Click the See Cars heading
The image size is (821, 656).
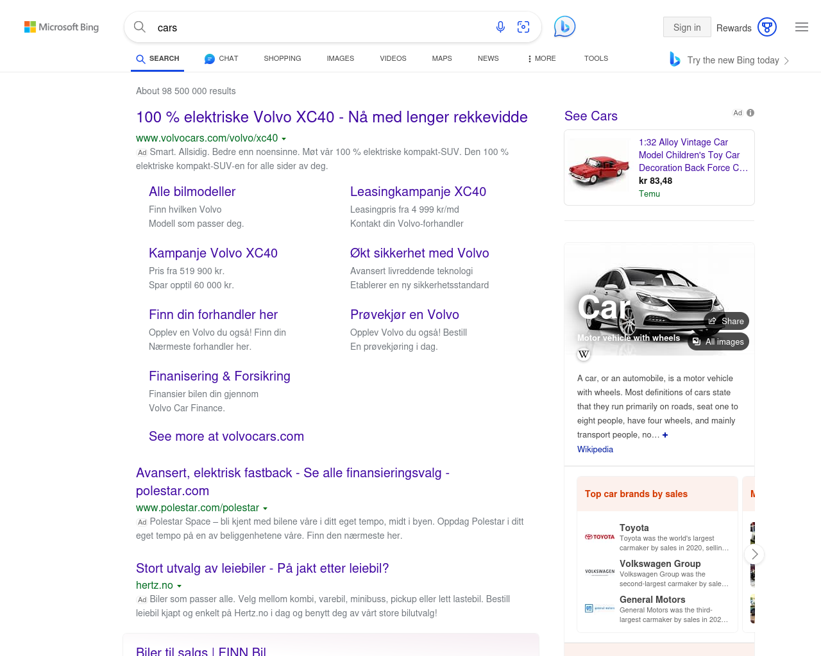point(591,116)
